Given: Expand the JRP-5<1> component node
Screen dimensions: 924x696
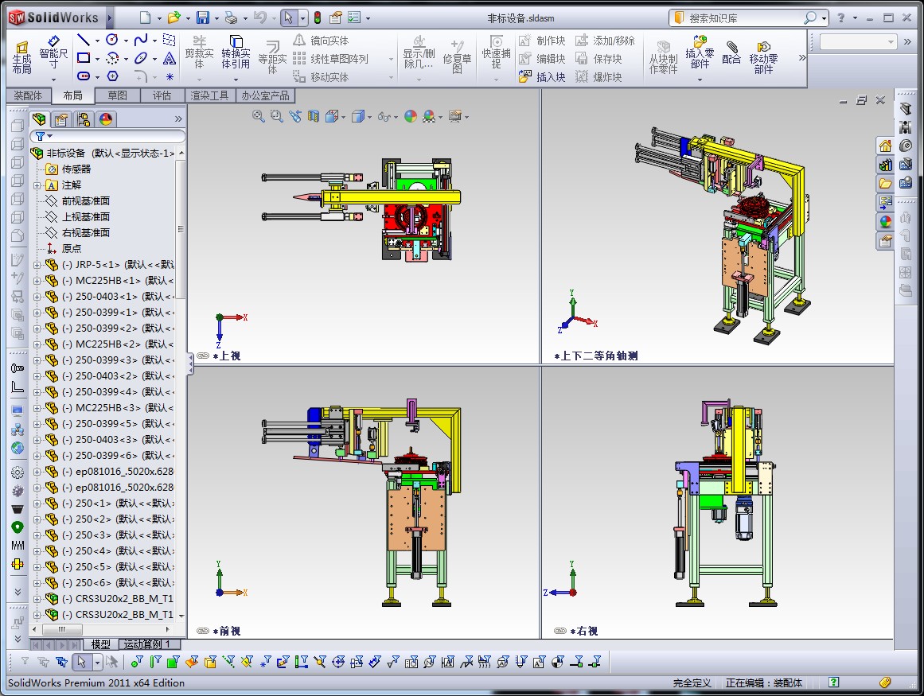Looking at the screenshot, I should click(x=37, y=265).
